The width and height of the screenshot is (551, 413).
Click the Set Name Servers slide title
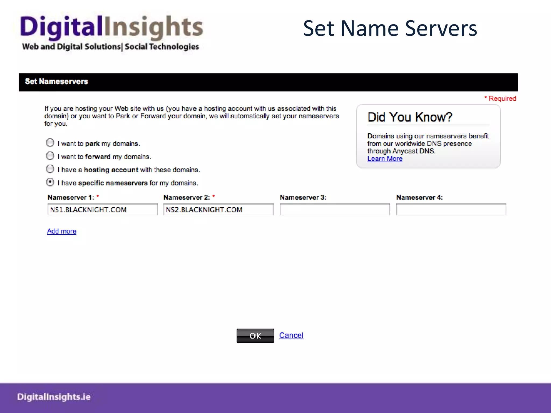(390, 28)
